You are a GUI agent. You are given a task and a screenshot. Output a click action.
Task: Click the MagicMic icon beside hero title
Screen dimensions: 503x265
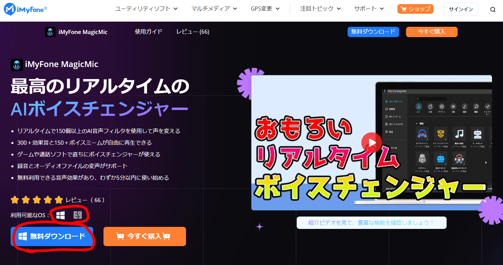[17, 65]
